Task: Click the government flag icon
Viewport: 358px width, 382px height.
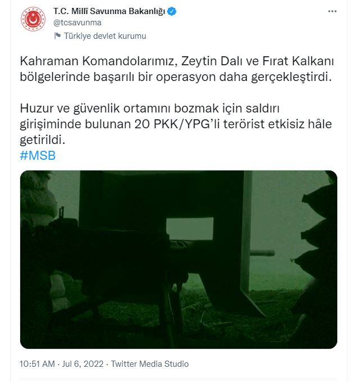Action: (x=57, y=36)
